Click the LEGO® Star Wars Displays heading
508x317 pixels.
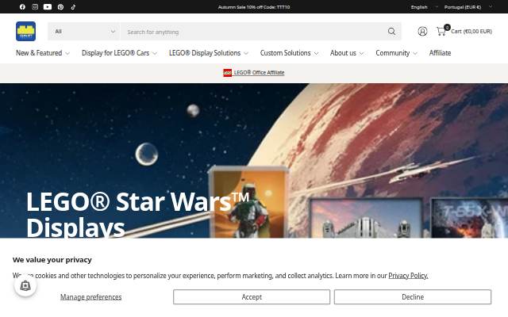tap(137, 214)
